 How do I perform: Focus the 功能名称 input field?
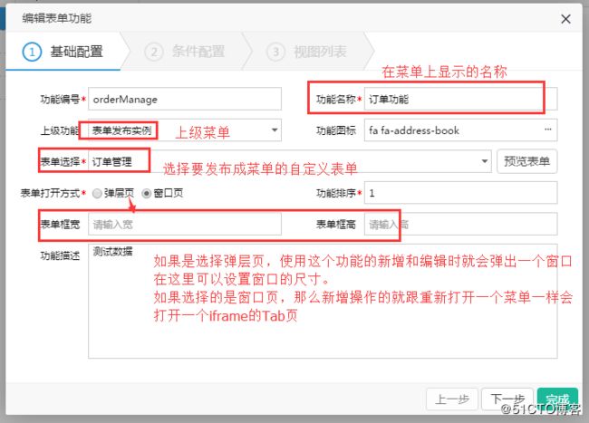click(461, 99)
